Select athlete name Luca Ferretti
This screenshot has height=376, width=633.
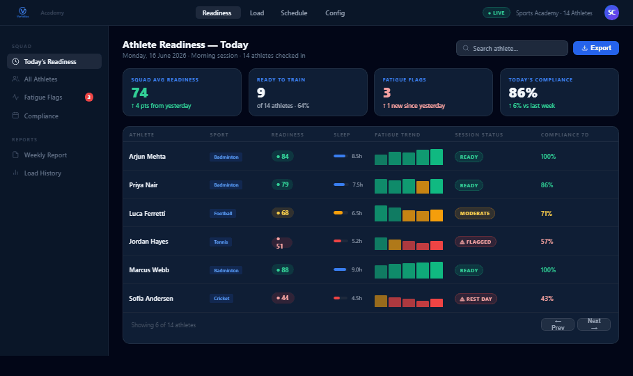click(x=147, y=213)
